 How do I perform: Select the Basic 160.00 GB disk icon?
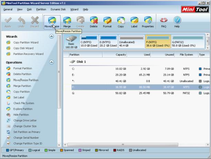point(71,42)
